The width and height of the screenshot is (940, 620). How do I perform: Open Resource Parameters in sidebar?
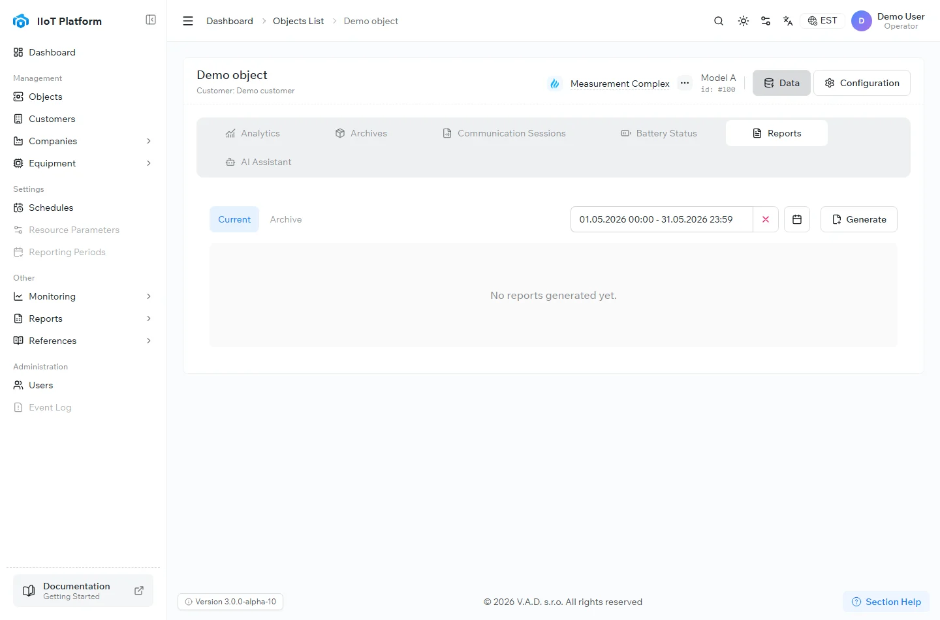point(84,230)
